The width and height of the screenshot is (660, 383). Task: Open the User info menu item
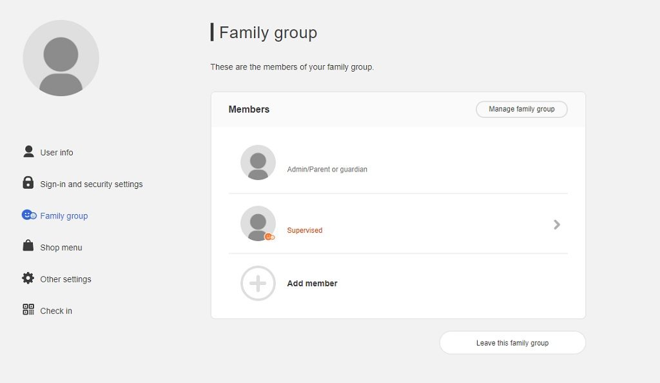[57, 152]
